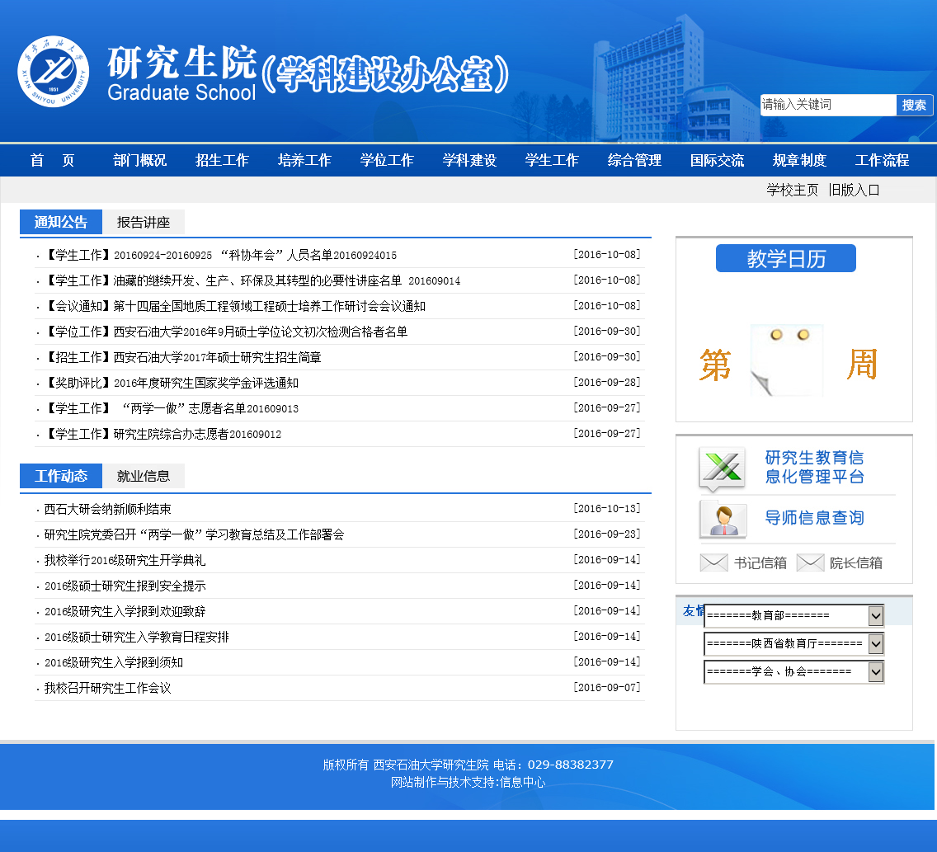Click the Xi'an Shiyou University logo

tap(53, 71)
